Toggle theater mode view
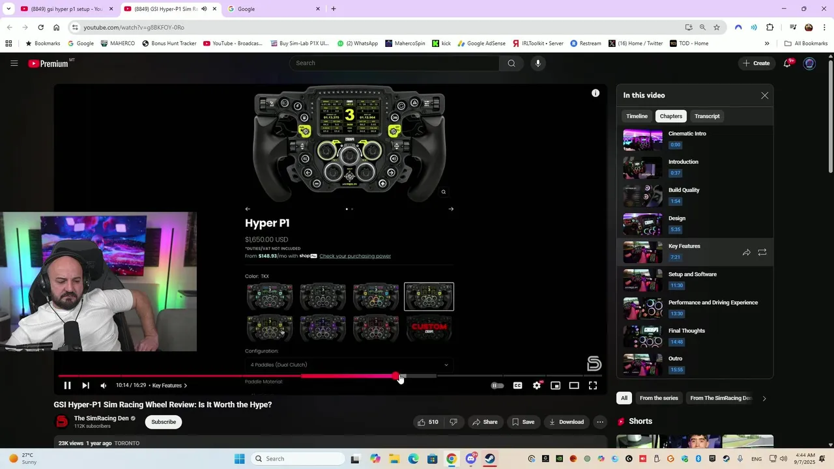This screenshot has width=834, height=469. pyautogui.click(x=574, y=386)
